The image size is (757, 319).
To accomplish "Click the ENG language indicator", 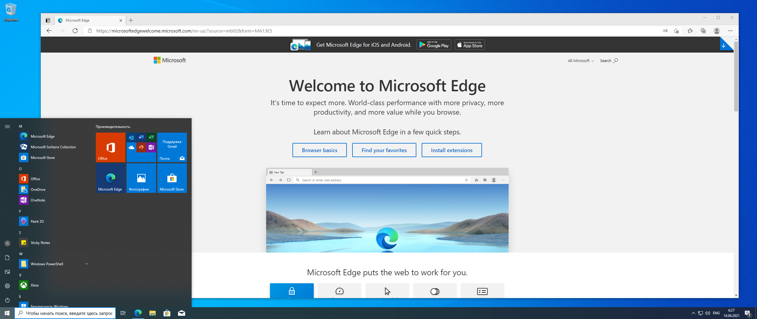I will (x=716, y=313).
